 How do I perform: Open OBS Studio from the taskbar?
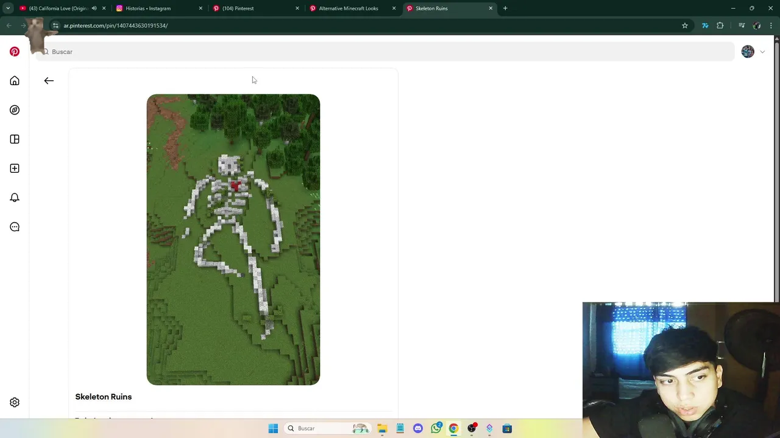point(472,428)
